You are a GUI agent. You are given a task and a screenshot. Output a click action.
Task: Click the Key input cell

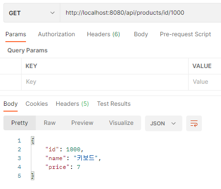105,82
